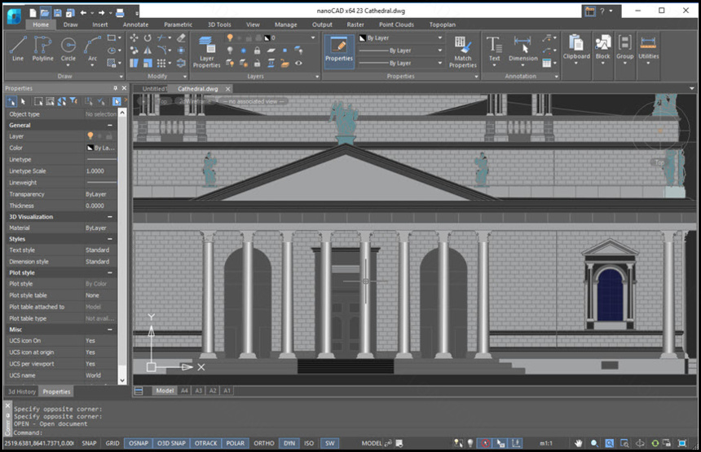Click the Zoom magnifier in status bar
This screenshot has width=701, height=452.
[x=594, y=443]
